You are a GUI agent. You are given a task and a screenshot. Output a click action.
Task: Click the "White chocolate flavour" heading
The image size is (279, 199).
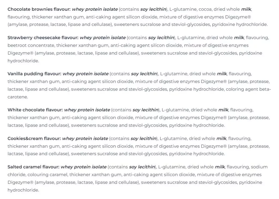[35, 110]
